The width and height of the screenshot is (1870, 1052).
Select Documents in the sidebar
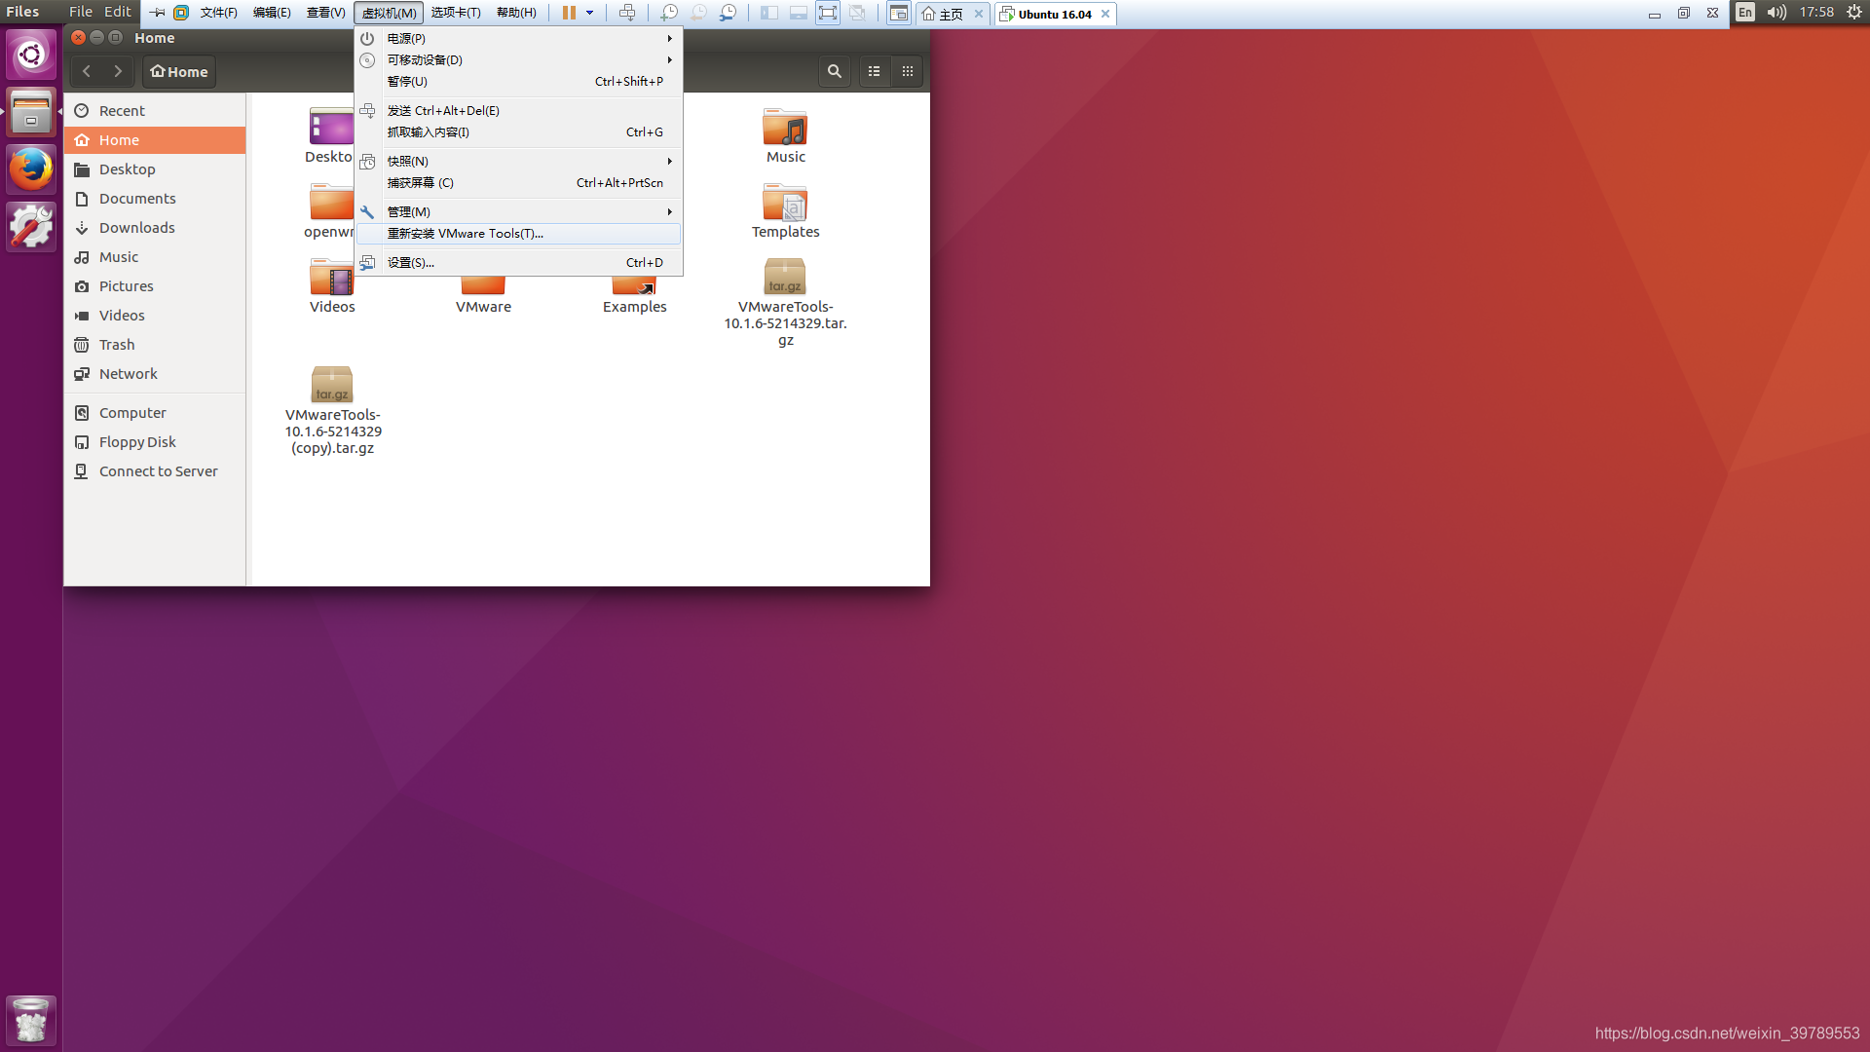(x=155, y=199)
